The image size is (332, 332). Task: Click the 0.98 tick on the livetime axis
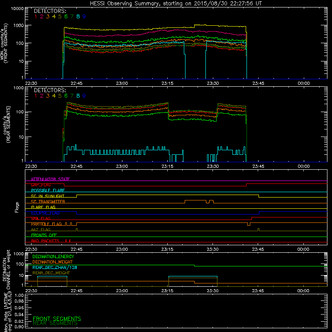point(20,301)
